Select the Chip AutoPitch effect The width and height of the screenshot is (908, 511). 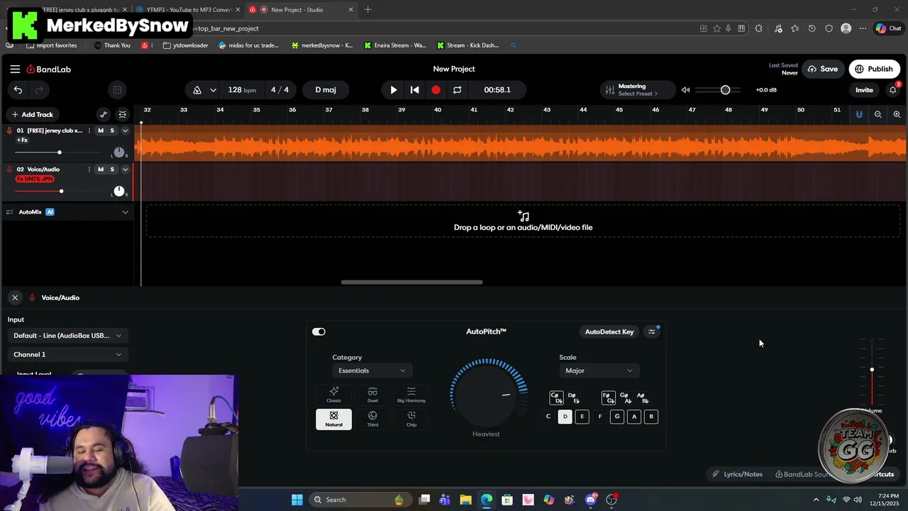click(411, 419)
